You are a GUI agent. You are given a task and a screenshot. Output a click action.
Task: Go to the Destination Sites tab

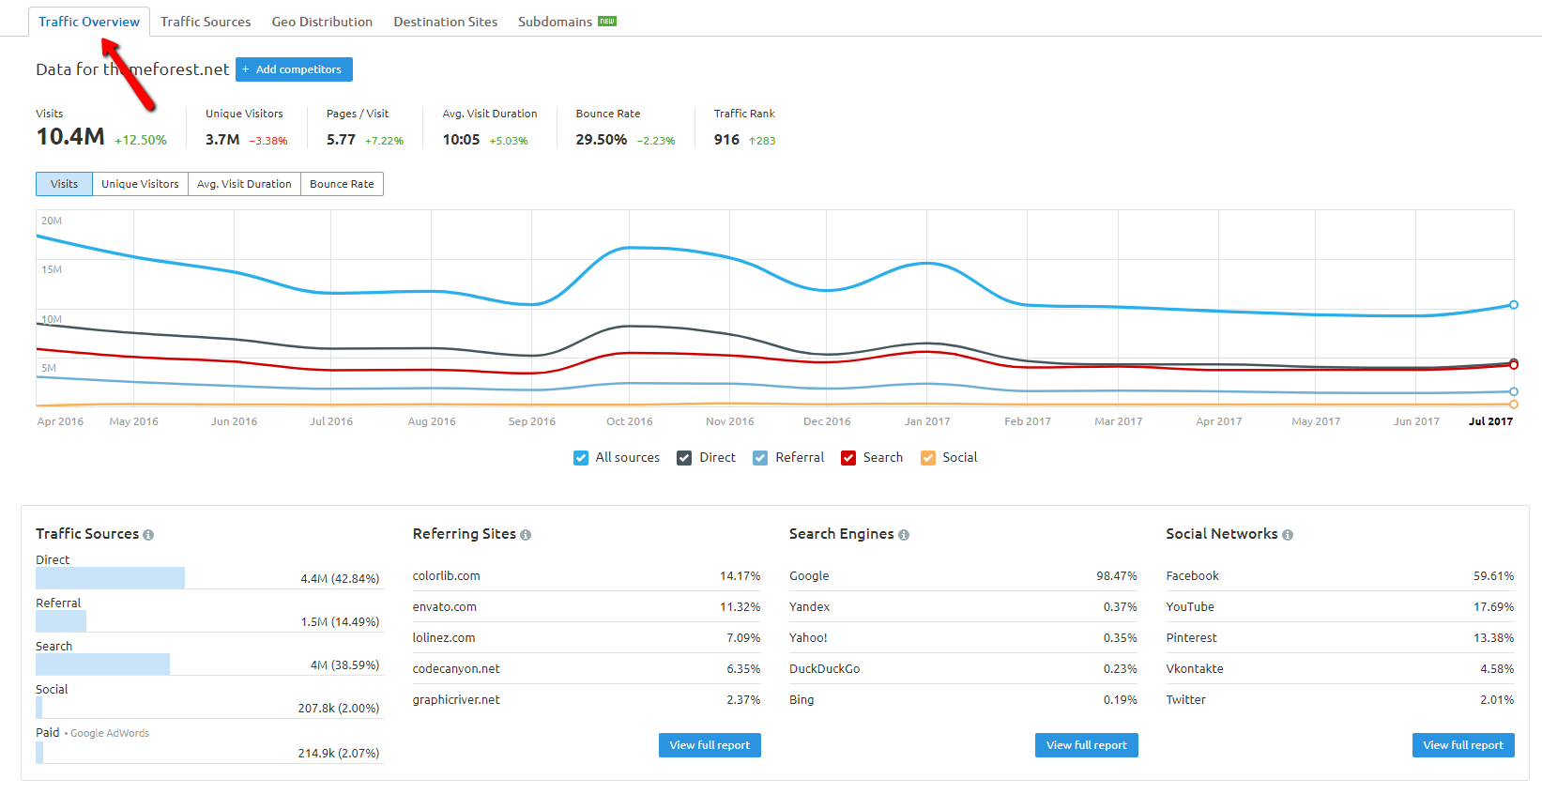tap(445, 22)
